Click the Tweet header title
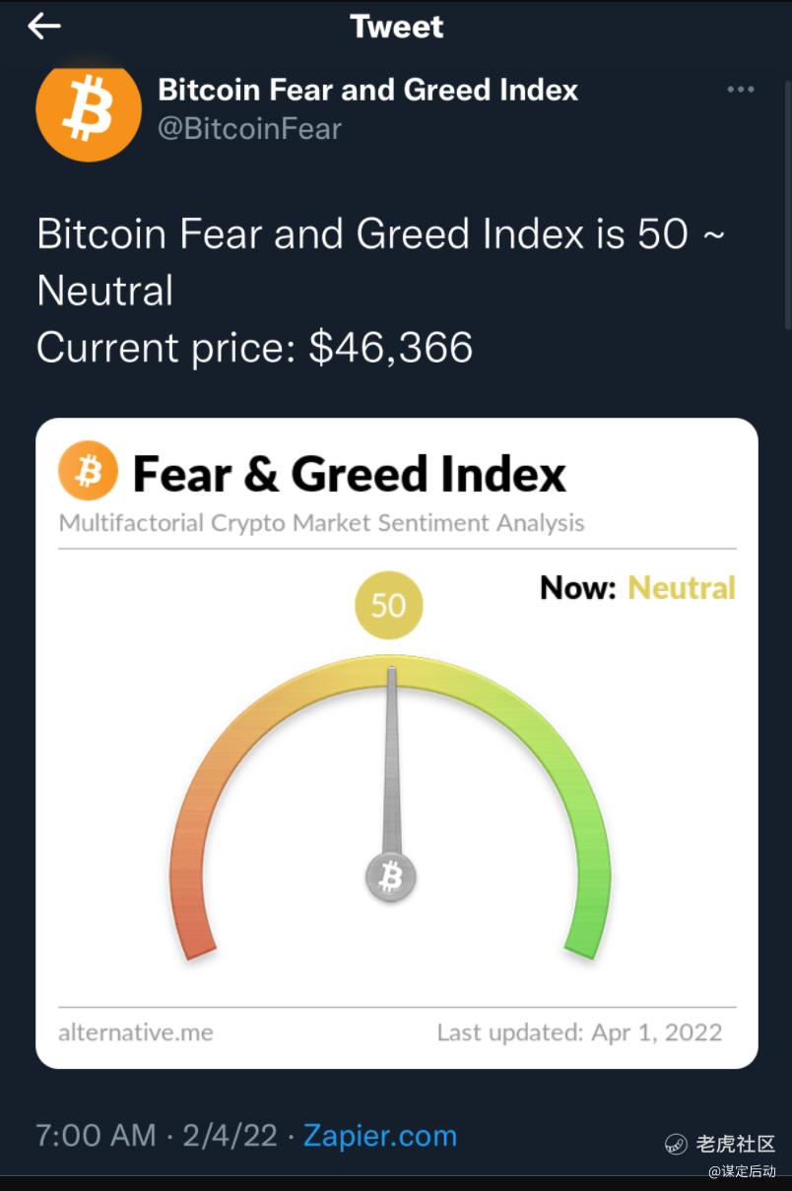792x1191 pixels. pyautogui.click(x=396, y=27)
